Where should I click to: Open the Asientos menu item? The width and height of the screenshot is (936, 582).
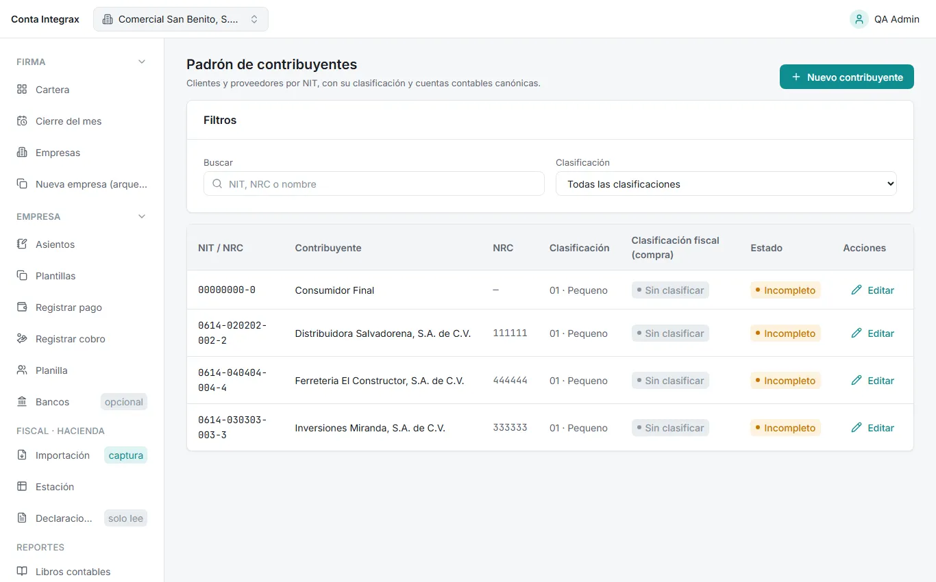tap(82, 244)
